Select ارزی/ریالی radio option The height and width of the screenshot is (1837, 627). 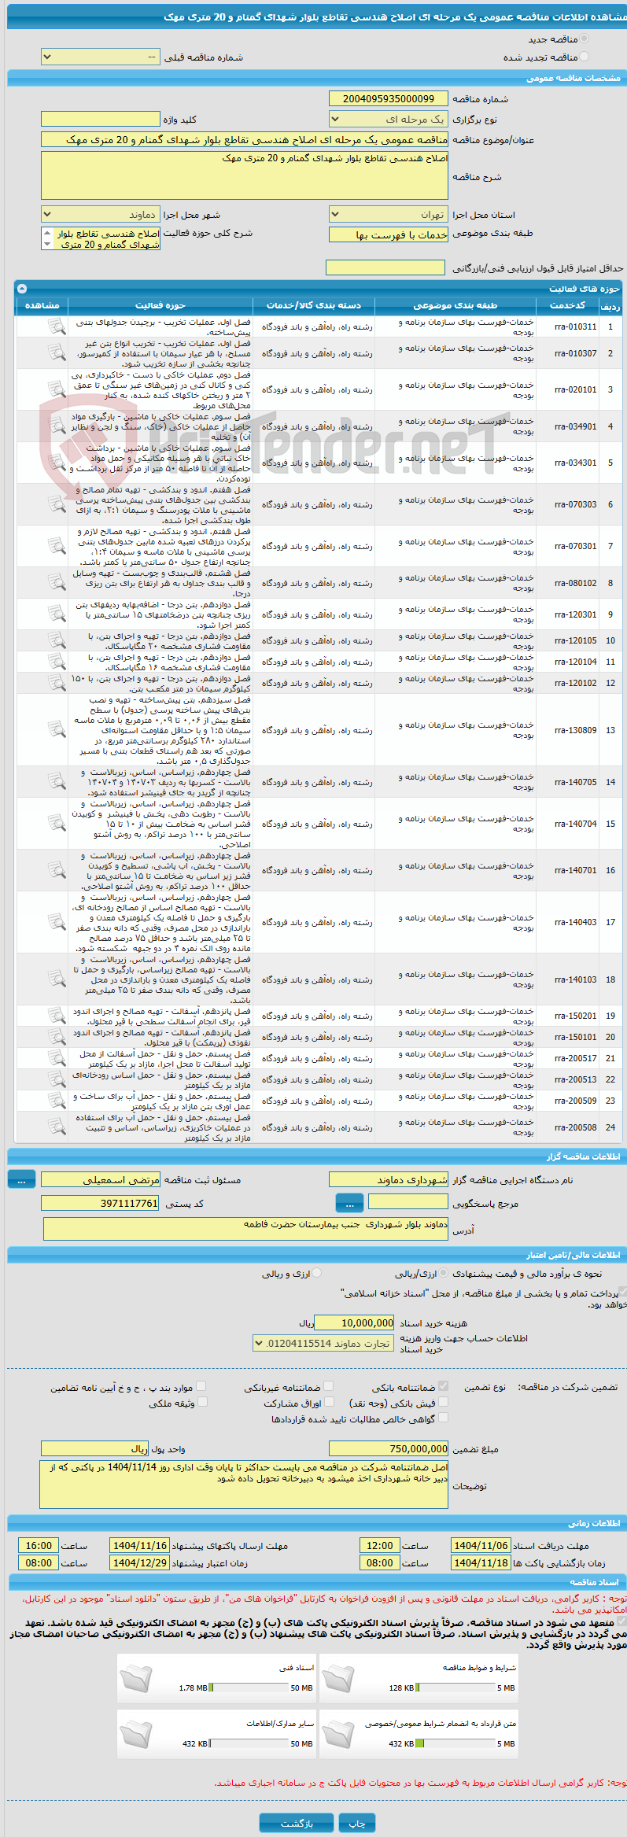click(444, 1273)
